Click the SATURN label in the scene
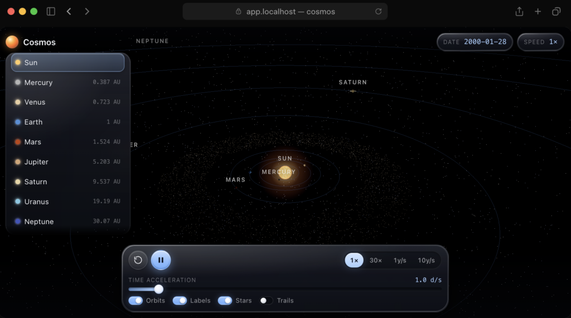 coord(353,82)
